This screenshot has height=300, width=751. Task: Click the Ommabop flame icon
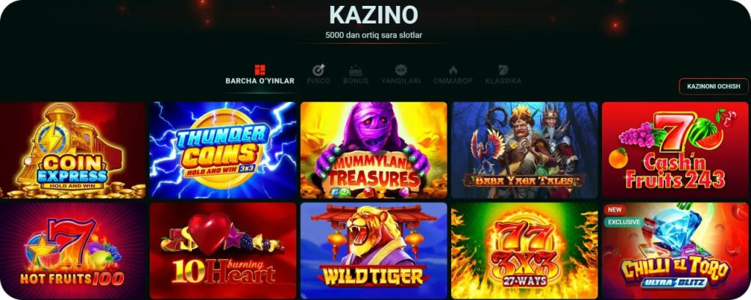[x=453, y=70]
